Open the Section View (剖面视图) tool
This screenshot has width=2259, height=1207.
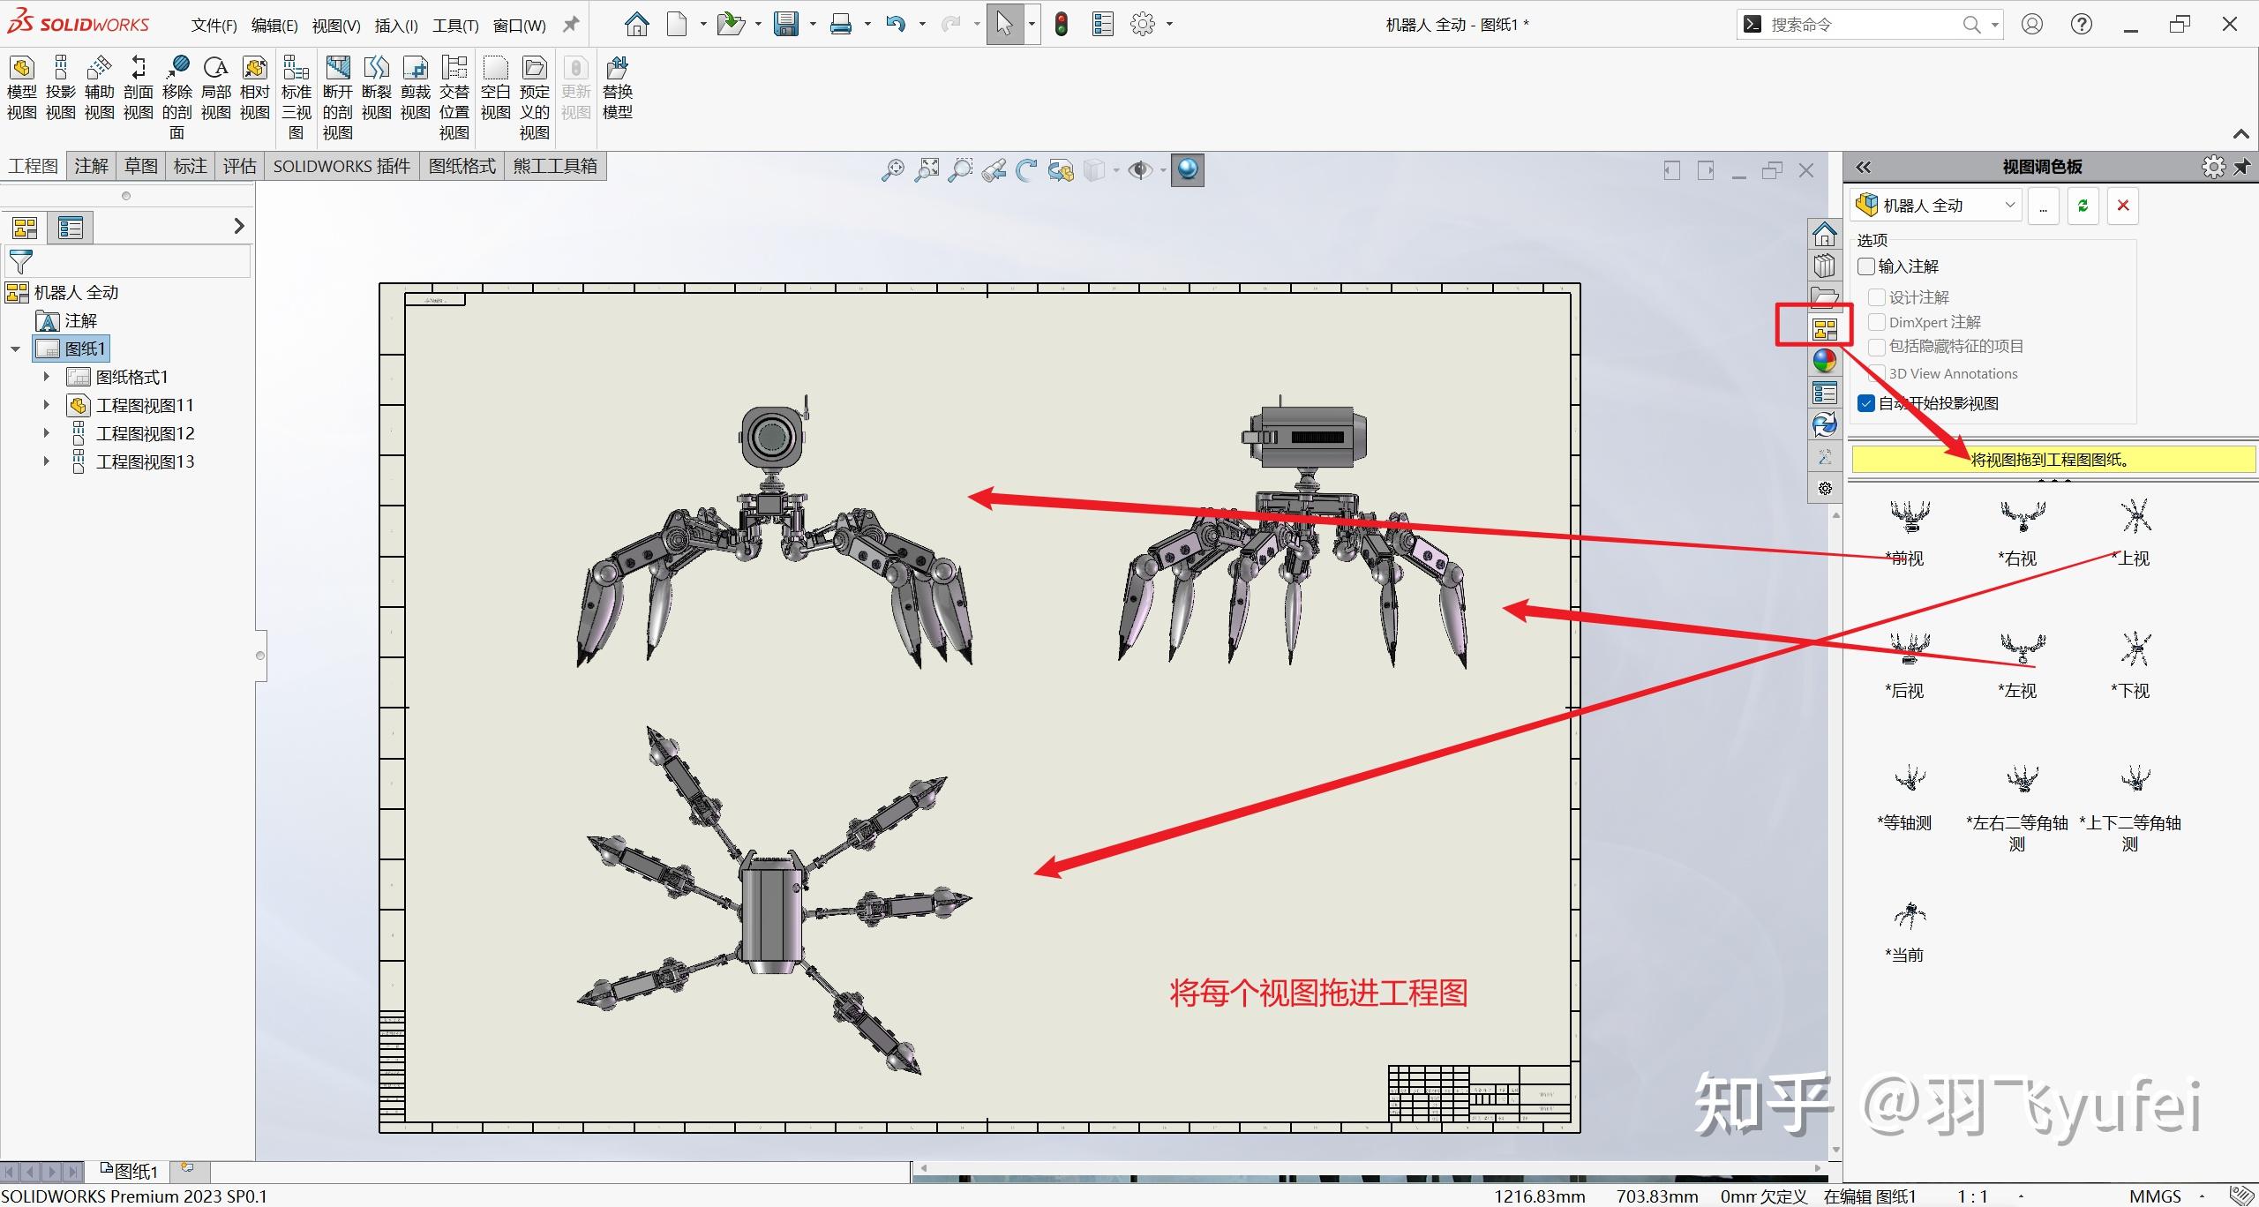tap(139, 88)
